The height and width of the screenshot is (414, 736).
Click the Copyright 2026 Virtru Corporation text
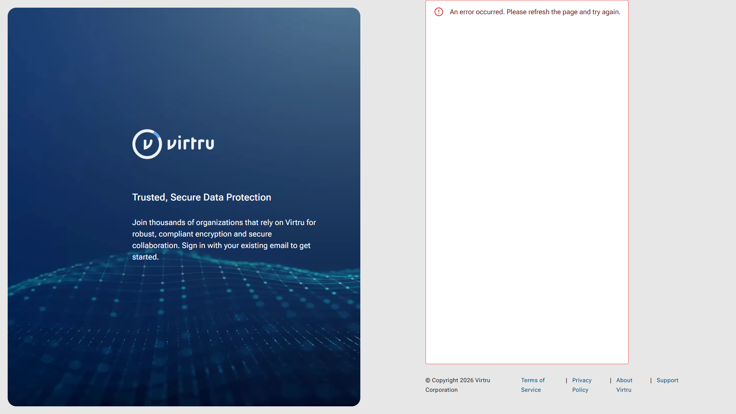click(458, 385)
